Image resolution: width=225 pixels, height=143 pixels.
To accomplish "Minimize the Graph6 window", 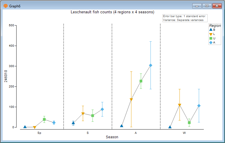I will tap(197, 6).
